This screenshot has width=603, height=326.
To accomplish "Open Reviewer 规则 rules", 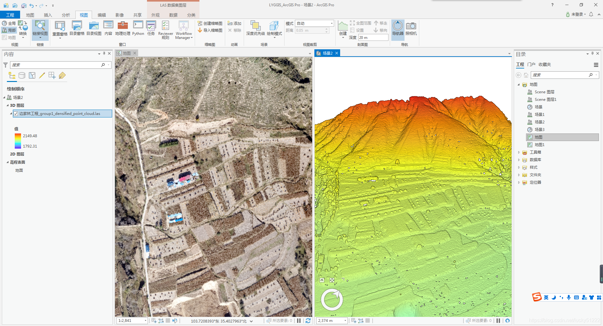I will (166, 30).
